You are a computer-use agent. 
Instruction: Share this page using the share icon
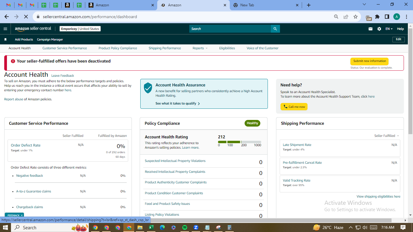(x=346, y=17)
